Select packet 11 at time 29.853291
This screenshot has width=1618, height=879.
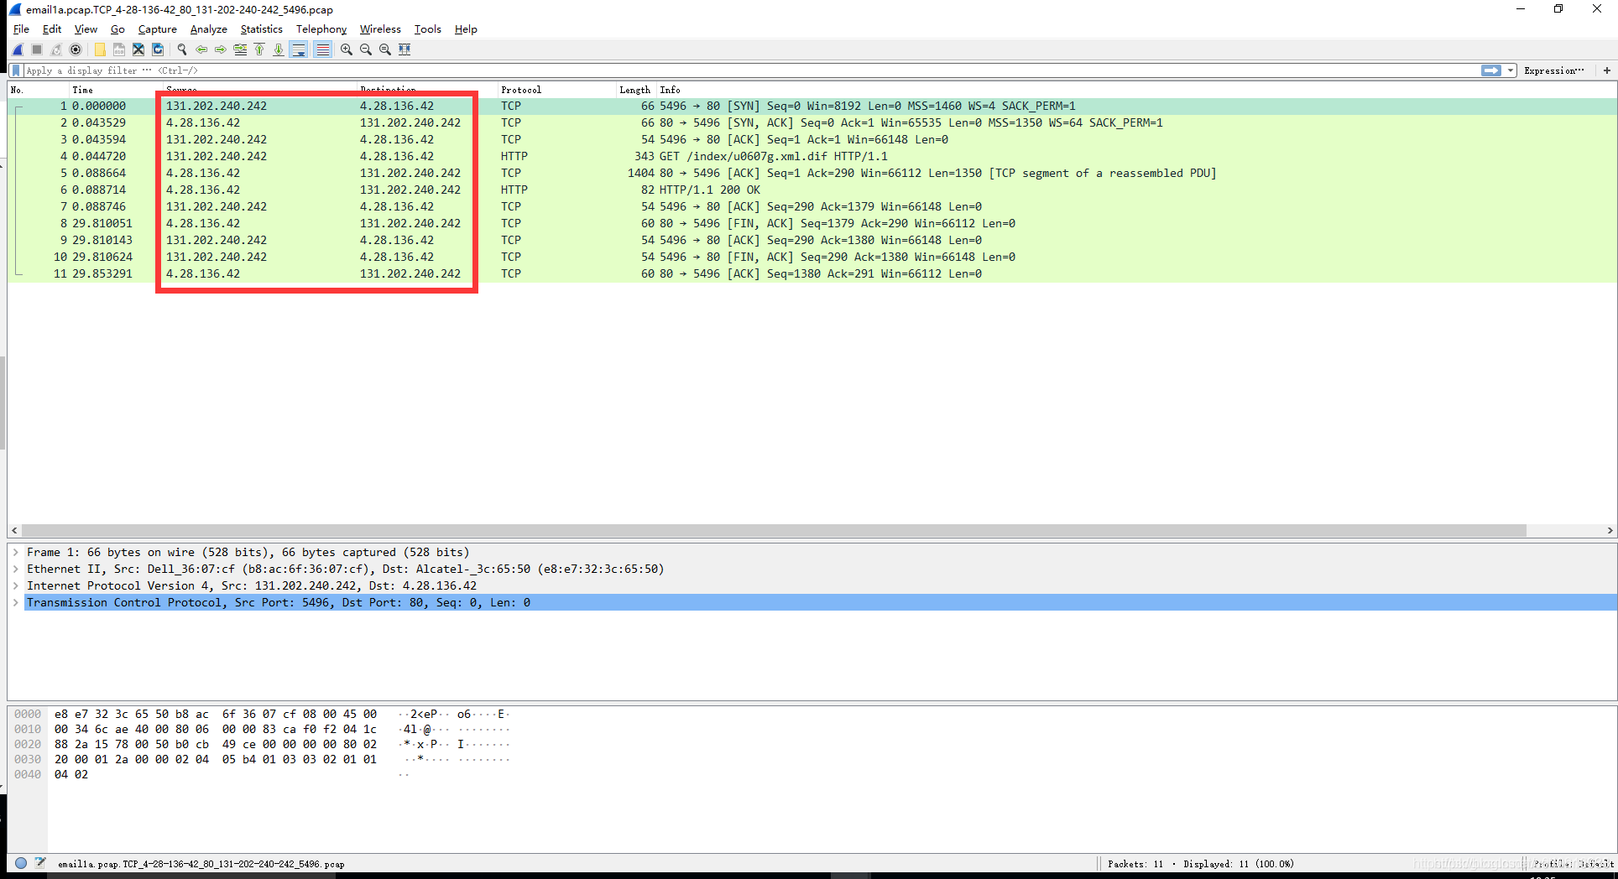[812, 273]
